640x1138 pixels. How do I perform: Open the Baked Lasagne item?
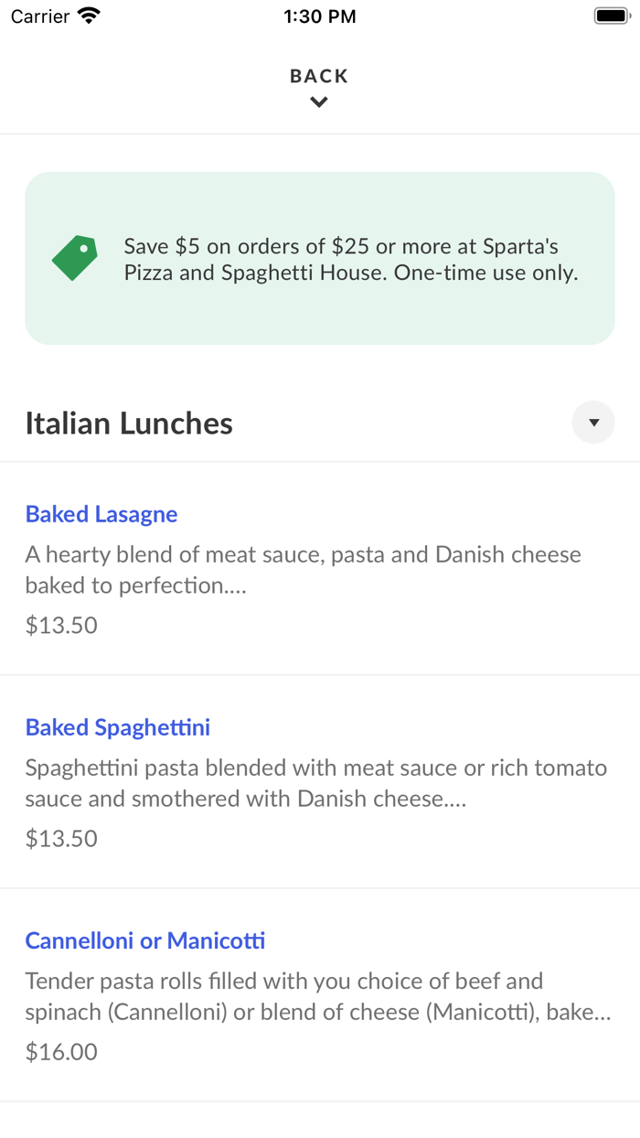pos(101,514)
